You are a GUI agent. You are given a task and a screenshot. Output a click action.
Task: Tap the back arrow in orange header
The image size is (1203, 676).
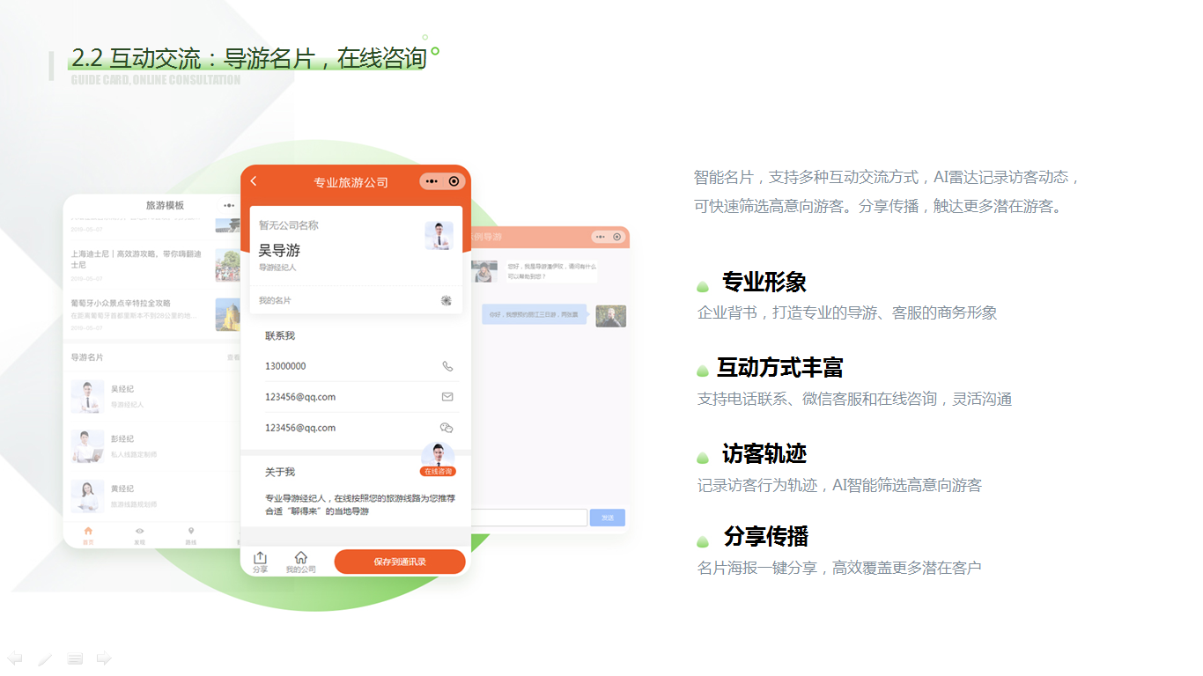pyautogui.click(x=254, y=181)
